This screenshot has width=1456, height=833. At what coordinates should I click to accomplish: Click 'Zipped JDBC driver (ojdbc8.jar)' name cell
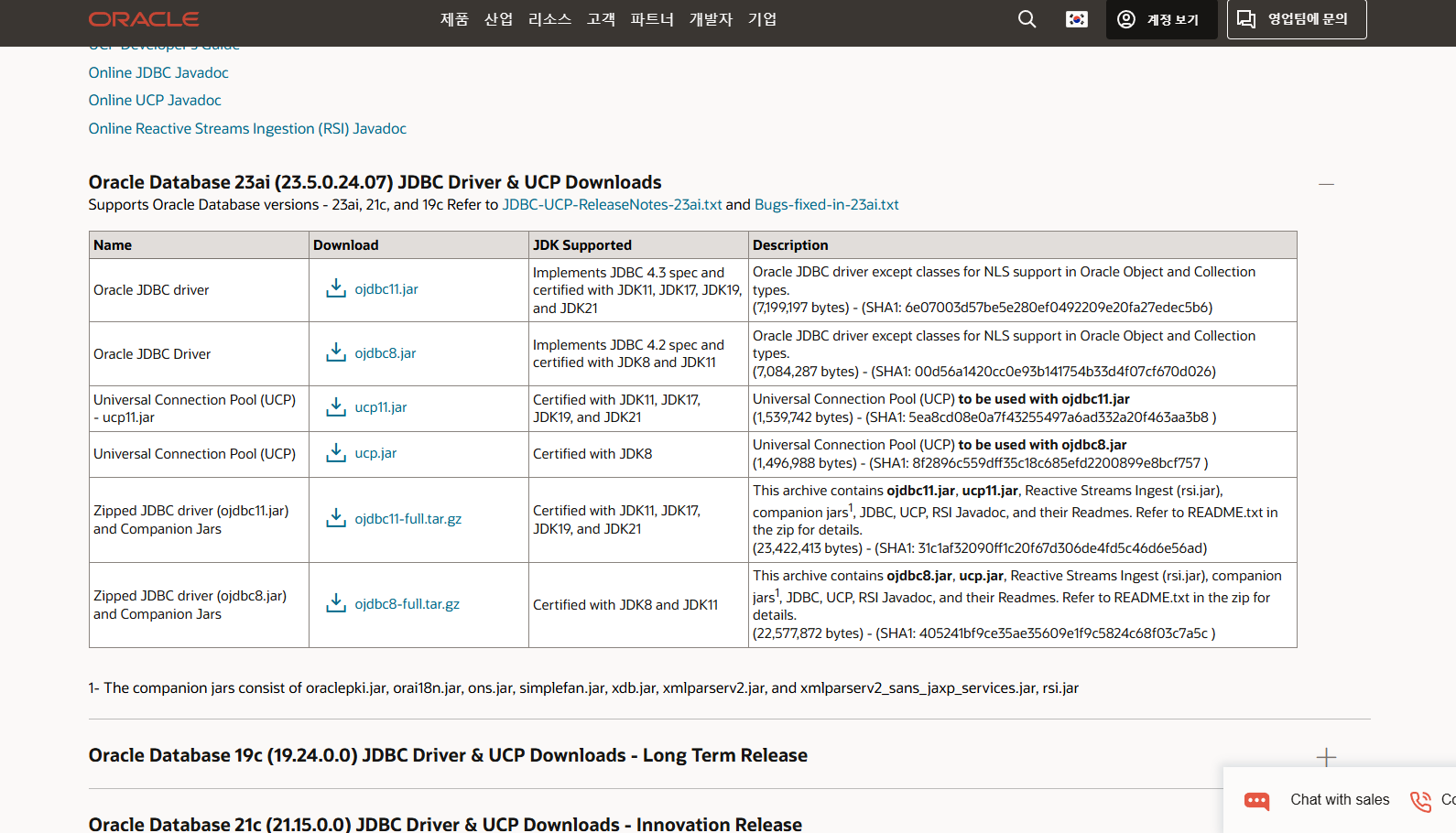click(199, 605)
